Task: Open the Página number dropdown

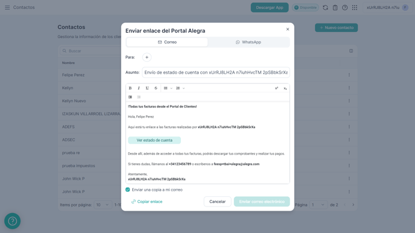Action: point(318,205)
